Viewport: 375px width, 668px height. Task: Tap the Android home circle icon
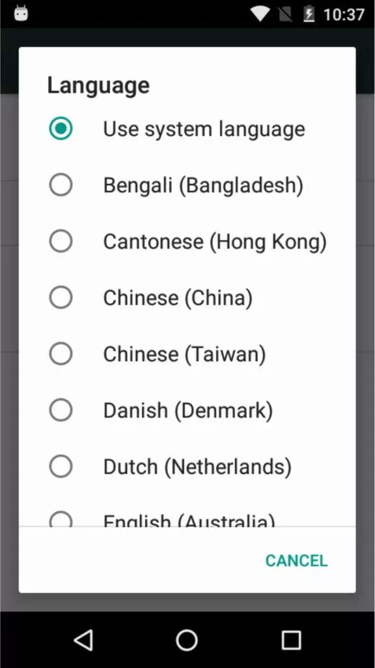coord(187,640)
